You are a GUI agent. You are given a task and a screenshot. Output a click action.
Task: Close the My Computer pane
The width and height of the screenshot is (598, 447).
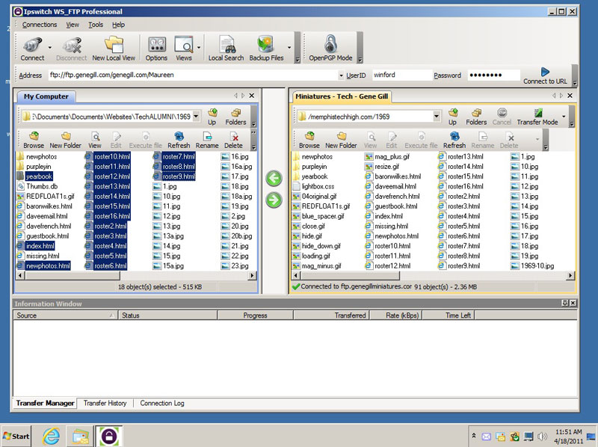pyautogui.click(x=252, y=96)
